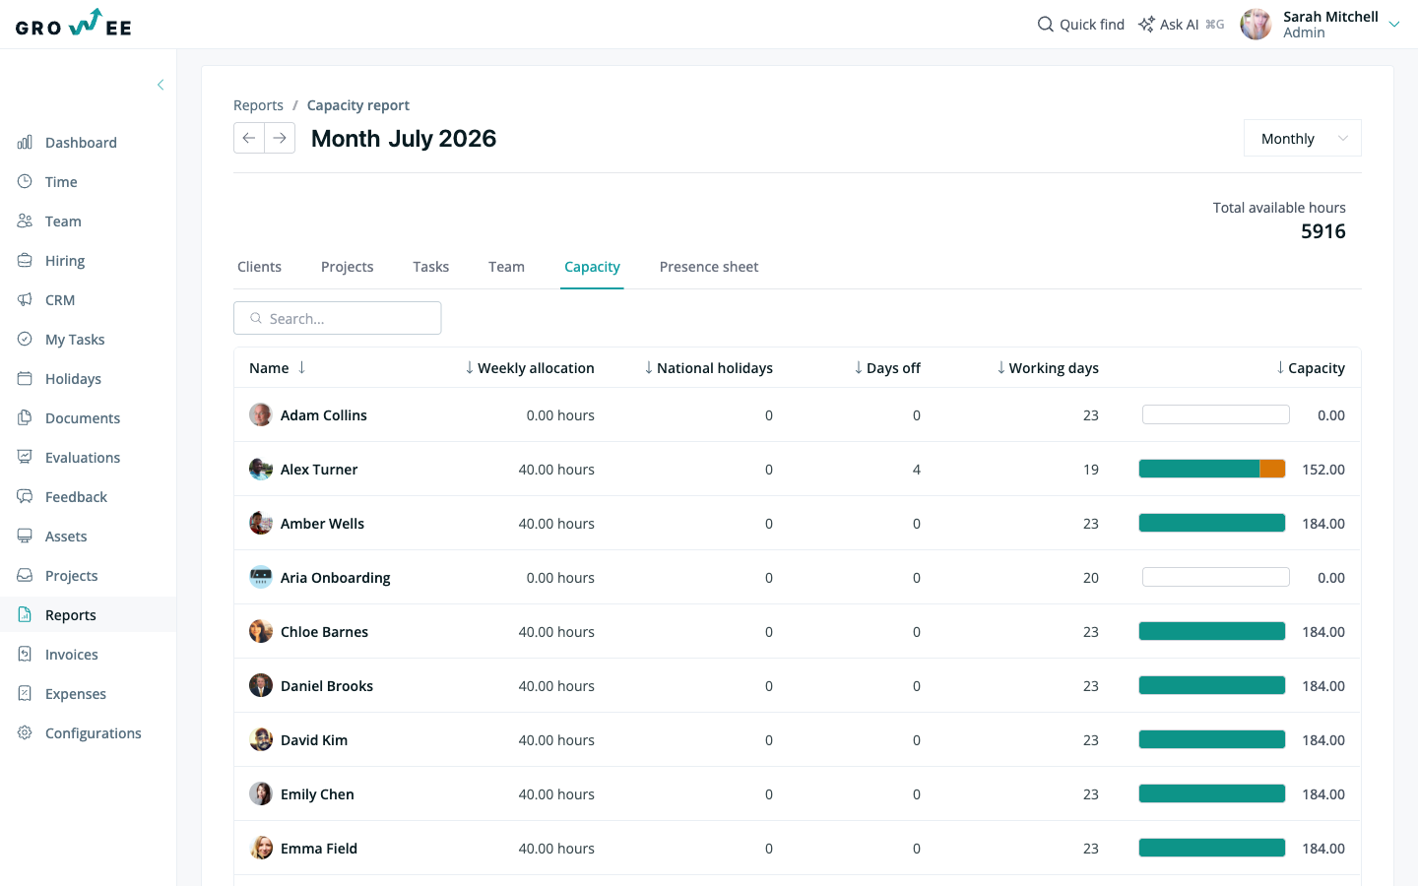The height and width of the screenshot is (886, 1418).
Task: Sort by Working days column
Action: click(1048, 368)
